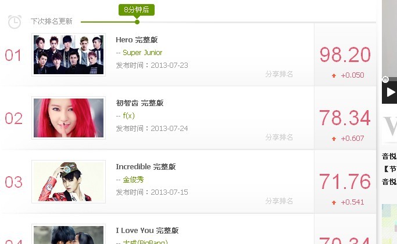Image resolution: width=397 pixels, height=244 pixels.
Task: Click the alarm clock icon beside 下次排名更新
Action: pyautogui.click(x=15, y=21)
